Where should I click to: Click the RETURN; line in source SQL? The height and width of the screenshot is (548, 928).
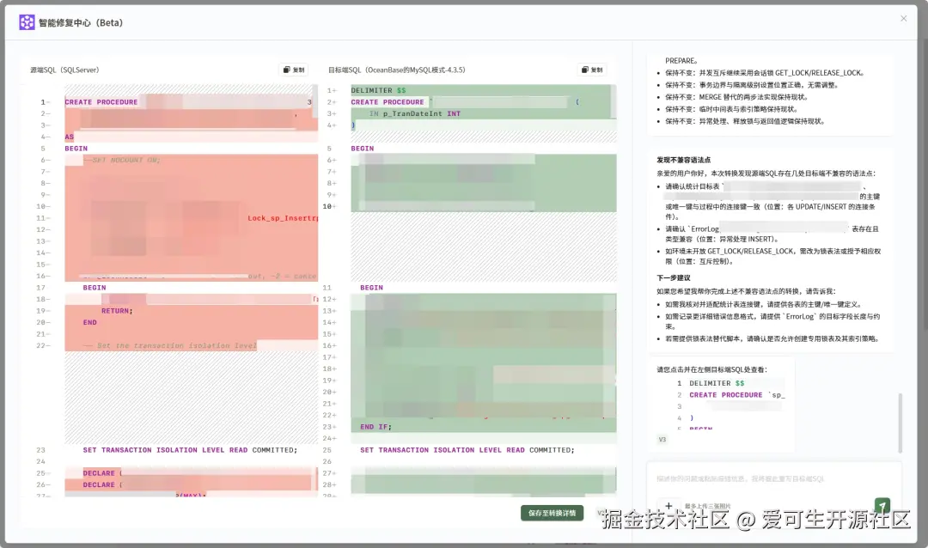click(x=117, y=311)
